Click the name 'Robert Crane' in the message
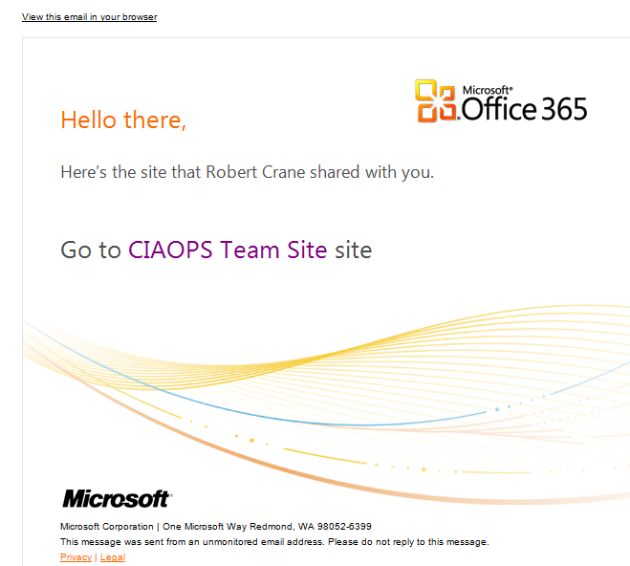The height and width of the screenshot is (566, 630). (x=250, y=173)
